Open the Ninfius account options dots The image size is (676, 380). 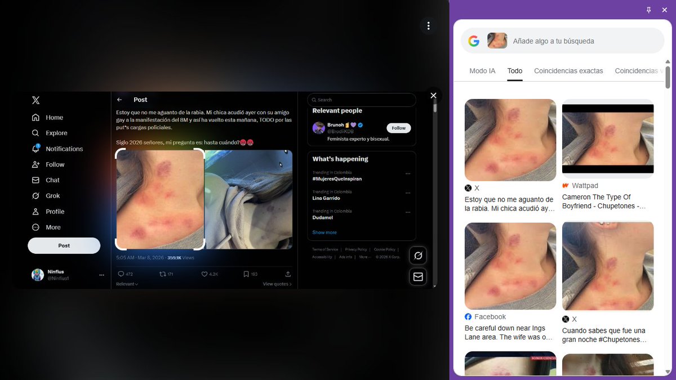pyautogui.click(x=102, y=275)
